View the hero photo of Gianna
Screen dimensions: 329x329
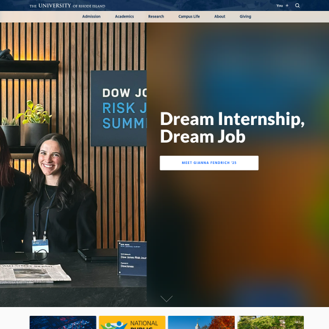[73, 164]
